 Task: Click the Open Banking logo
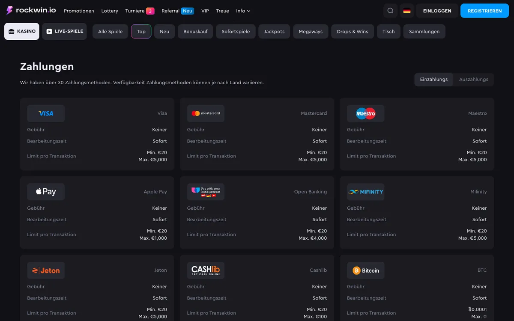pos(206,192)
